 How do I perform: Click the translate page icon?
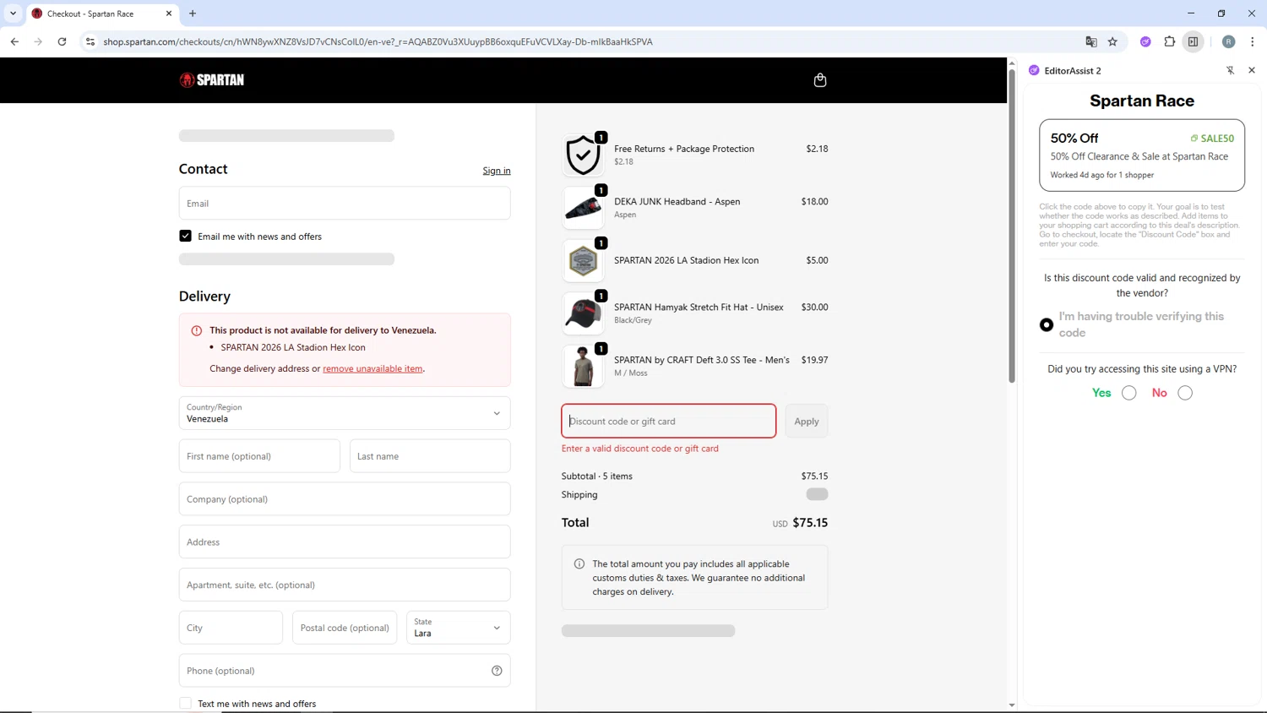1091,41
